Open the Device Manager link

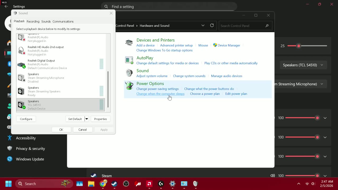[x=229, y=45]
